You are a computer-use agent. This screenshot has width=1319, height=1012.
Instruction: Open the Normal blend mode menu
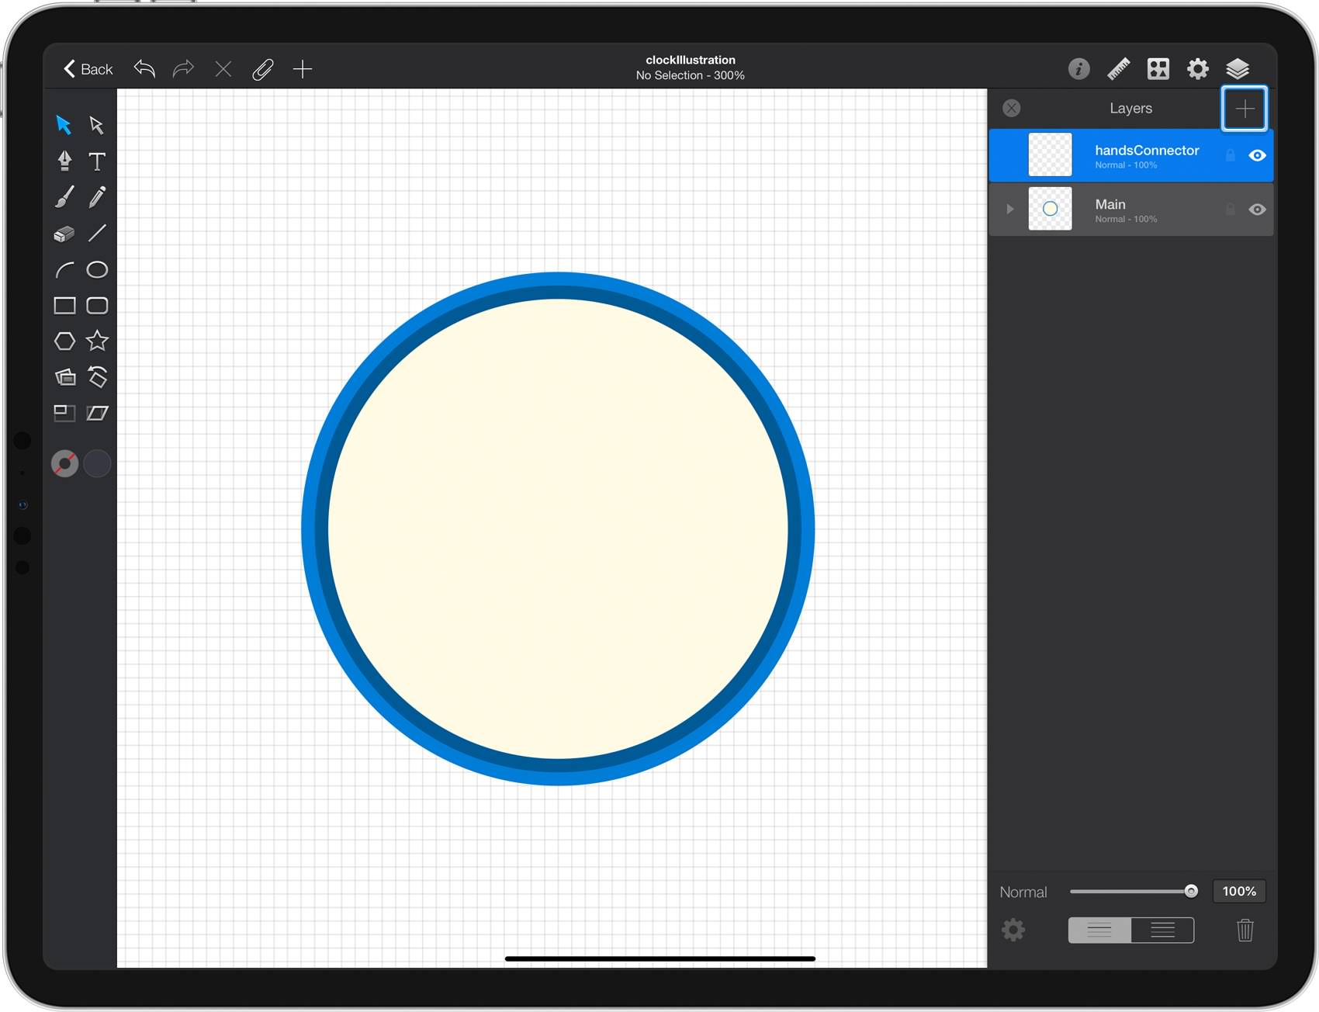click(x=1023, y=892)
